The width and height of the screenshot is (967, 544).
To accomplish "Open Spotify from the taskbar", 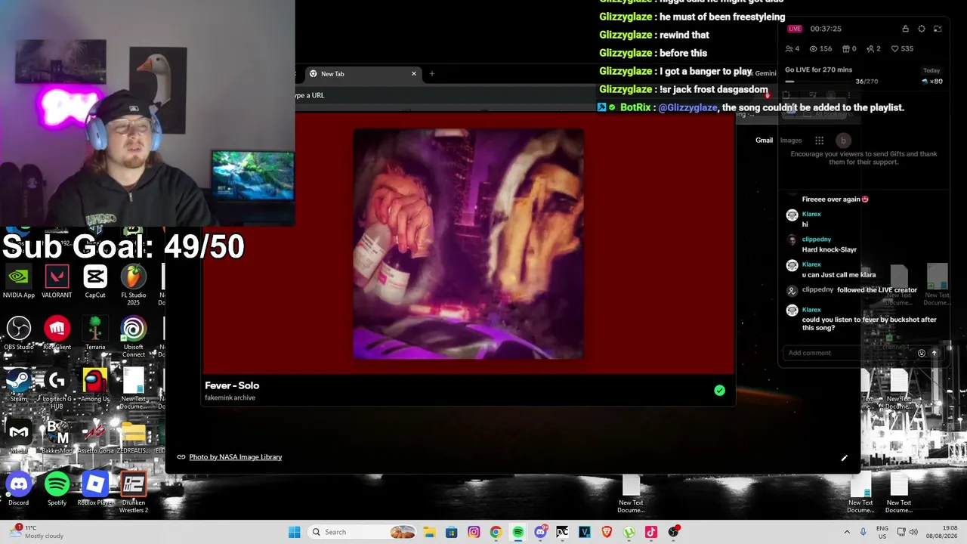I will click(x=518, y=532).
